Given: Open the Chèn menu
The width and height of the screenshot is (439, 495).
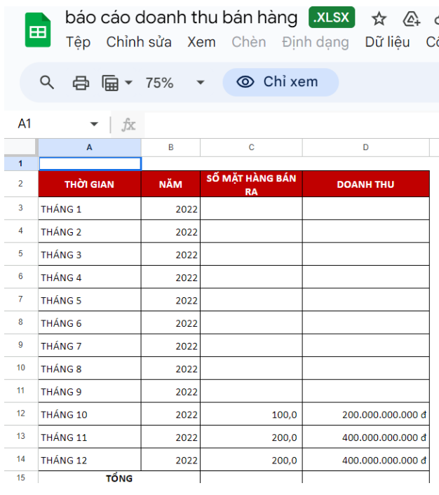Looking at the screenshot, I should pyautogui.click(x=248, y=42).
